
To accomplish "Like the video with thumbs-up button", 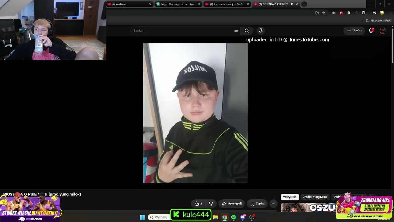I will (x=198, y=203).
